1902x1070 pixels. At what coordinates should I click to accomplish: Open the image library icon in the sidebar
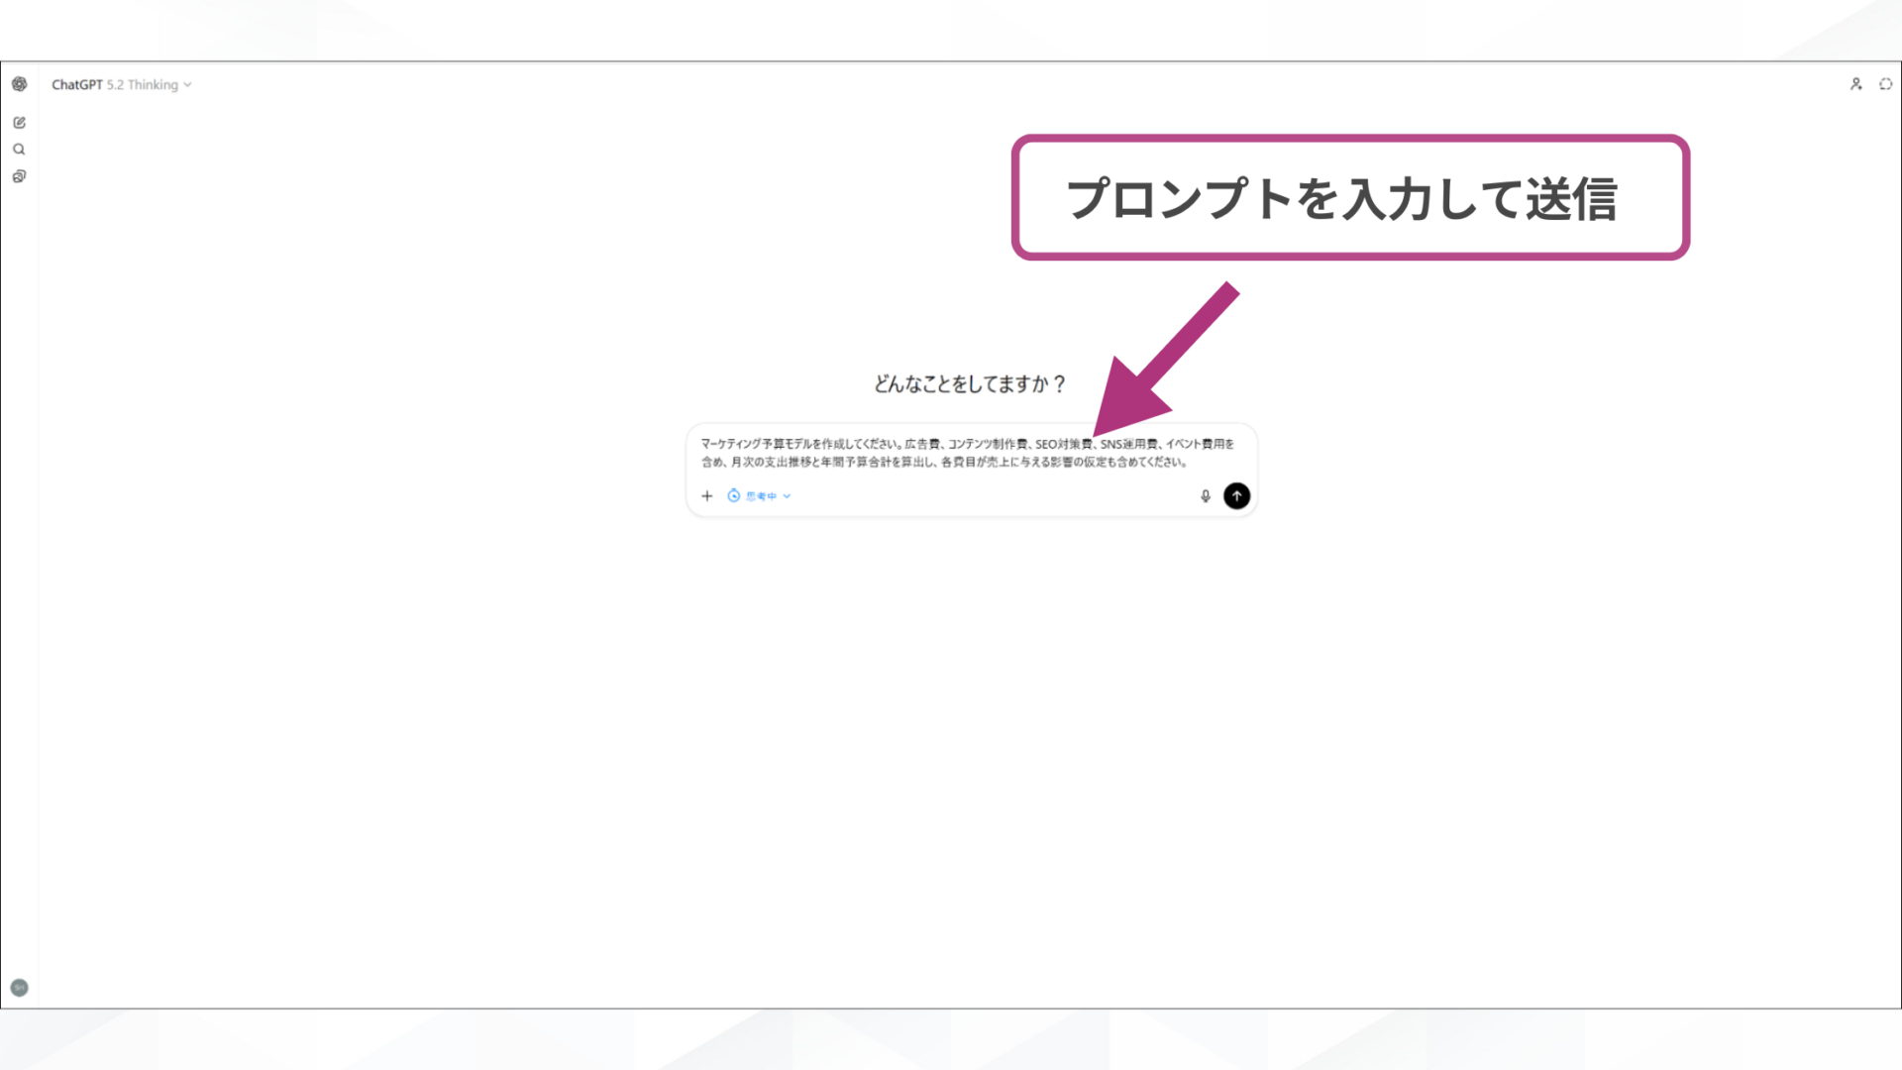(20, 175)
